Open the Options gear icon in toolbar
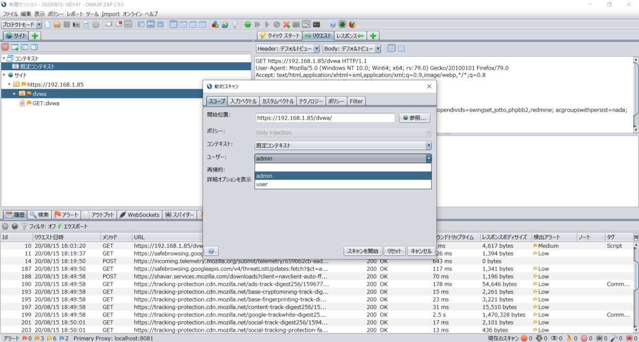Image resolution: width=639 pixels, height=342 pixels. pos(96,24)
